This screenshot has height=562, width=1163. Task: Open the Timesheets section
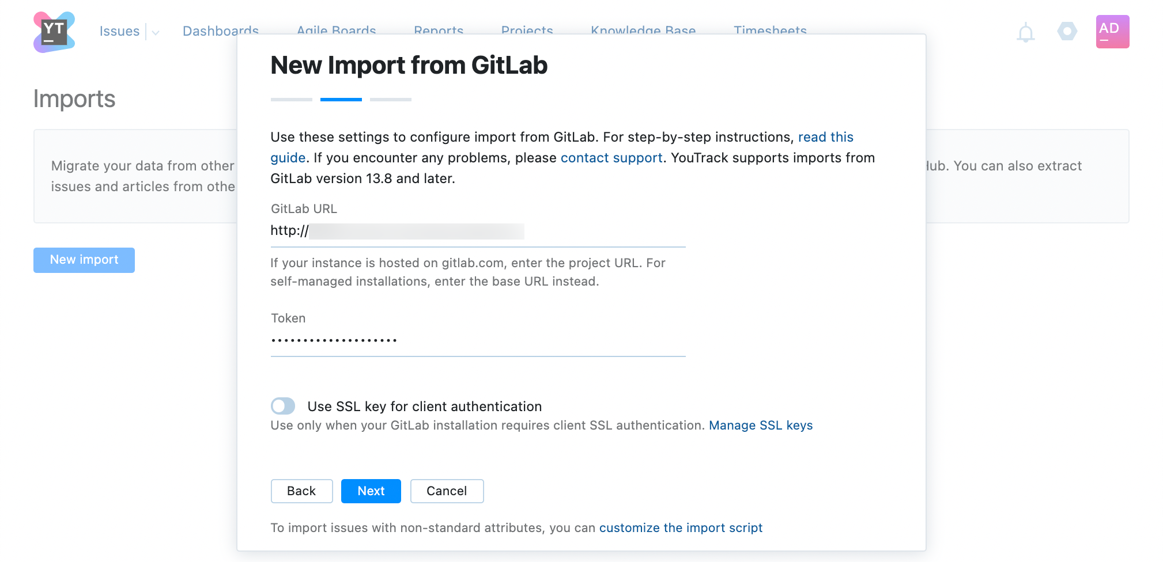tap(770, 31)
